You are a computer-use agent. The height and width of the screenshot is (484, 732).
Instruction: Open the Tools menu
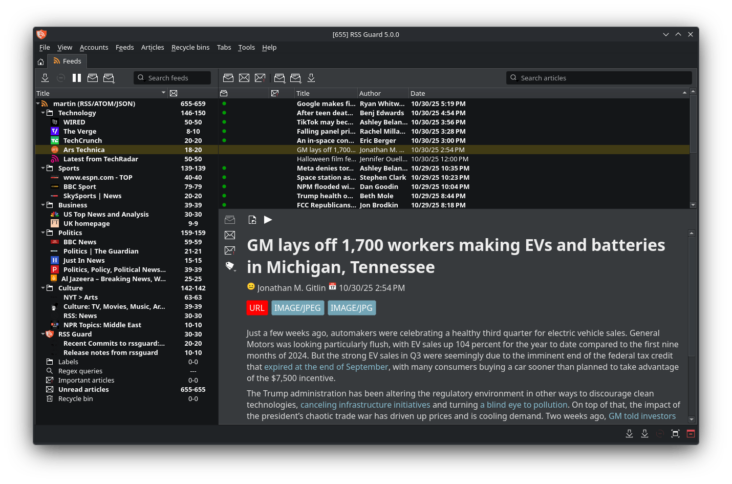coord(246,48)
